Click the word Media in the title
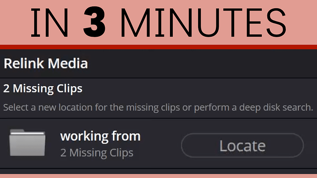This screenshot has height=178, width=317. coord(68,64)
